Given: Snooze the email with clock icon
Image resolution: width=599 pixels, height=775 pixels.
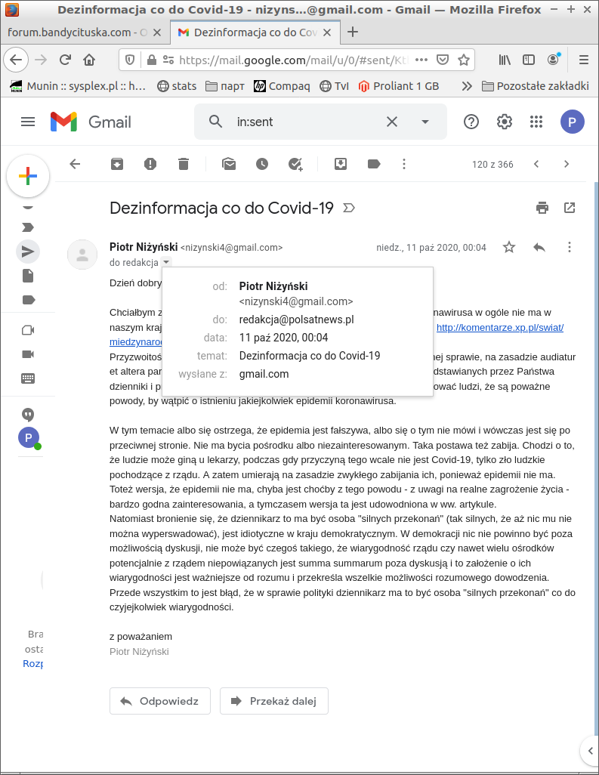Looking at the screenshot, I should tap(262, 164).
